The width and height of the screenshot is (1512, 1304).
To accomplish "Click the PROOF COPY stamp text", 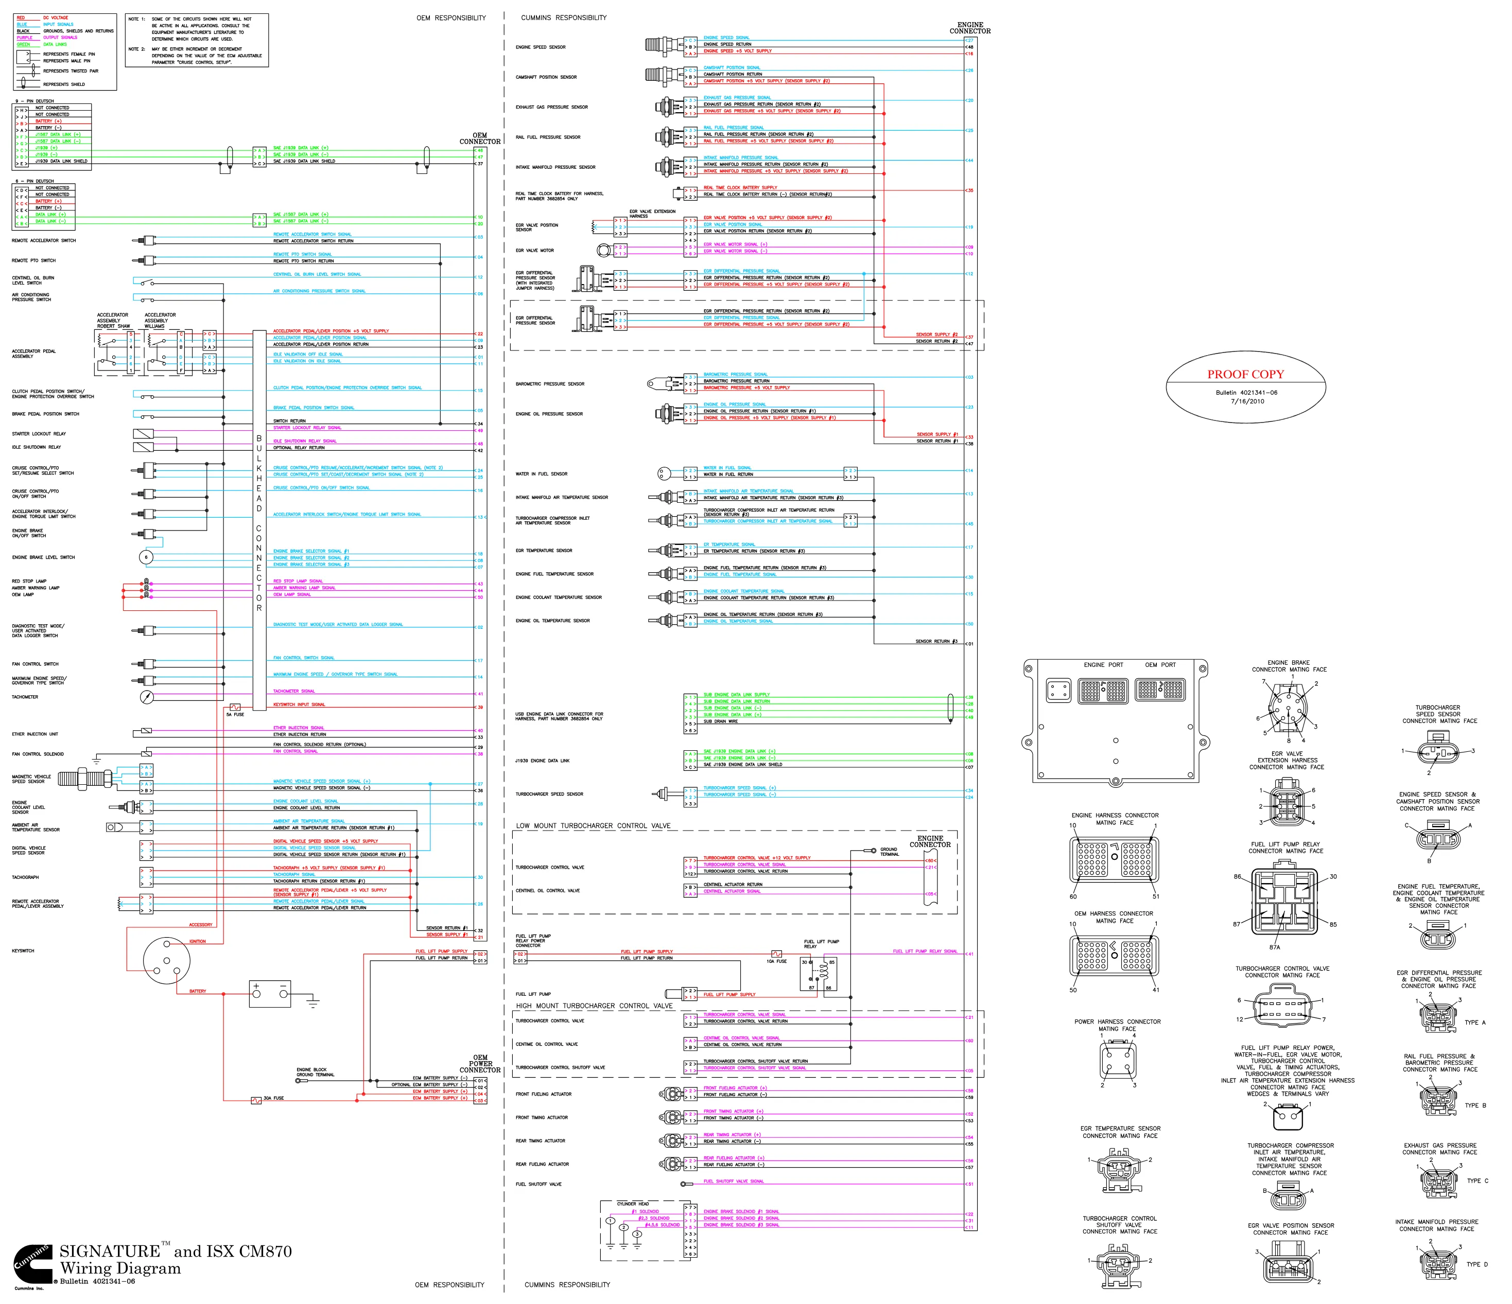I will (x=1245, y=374).
